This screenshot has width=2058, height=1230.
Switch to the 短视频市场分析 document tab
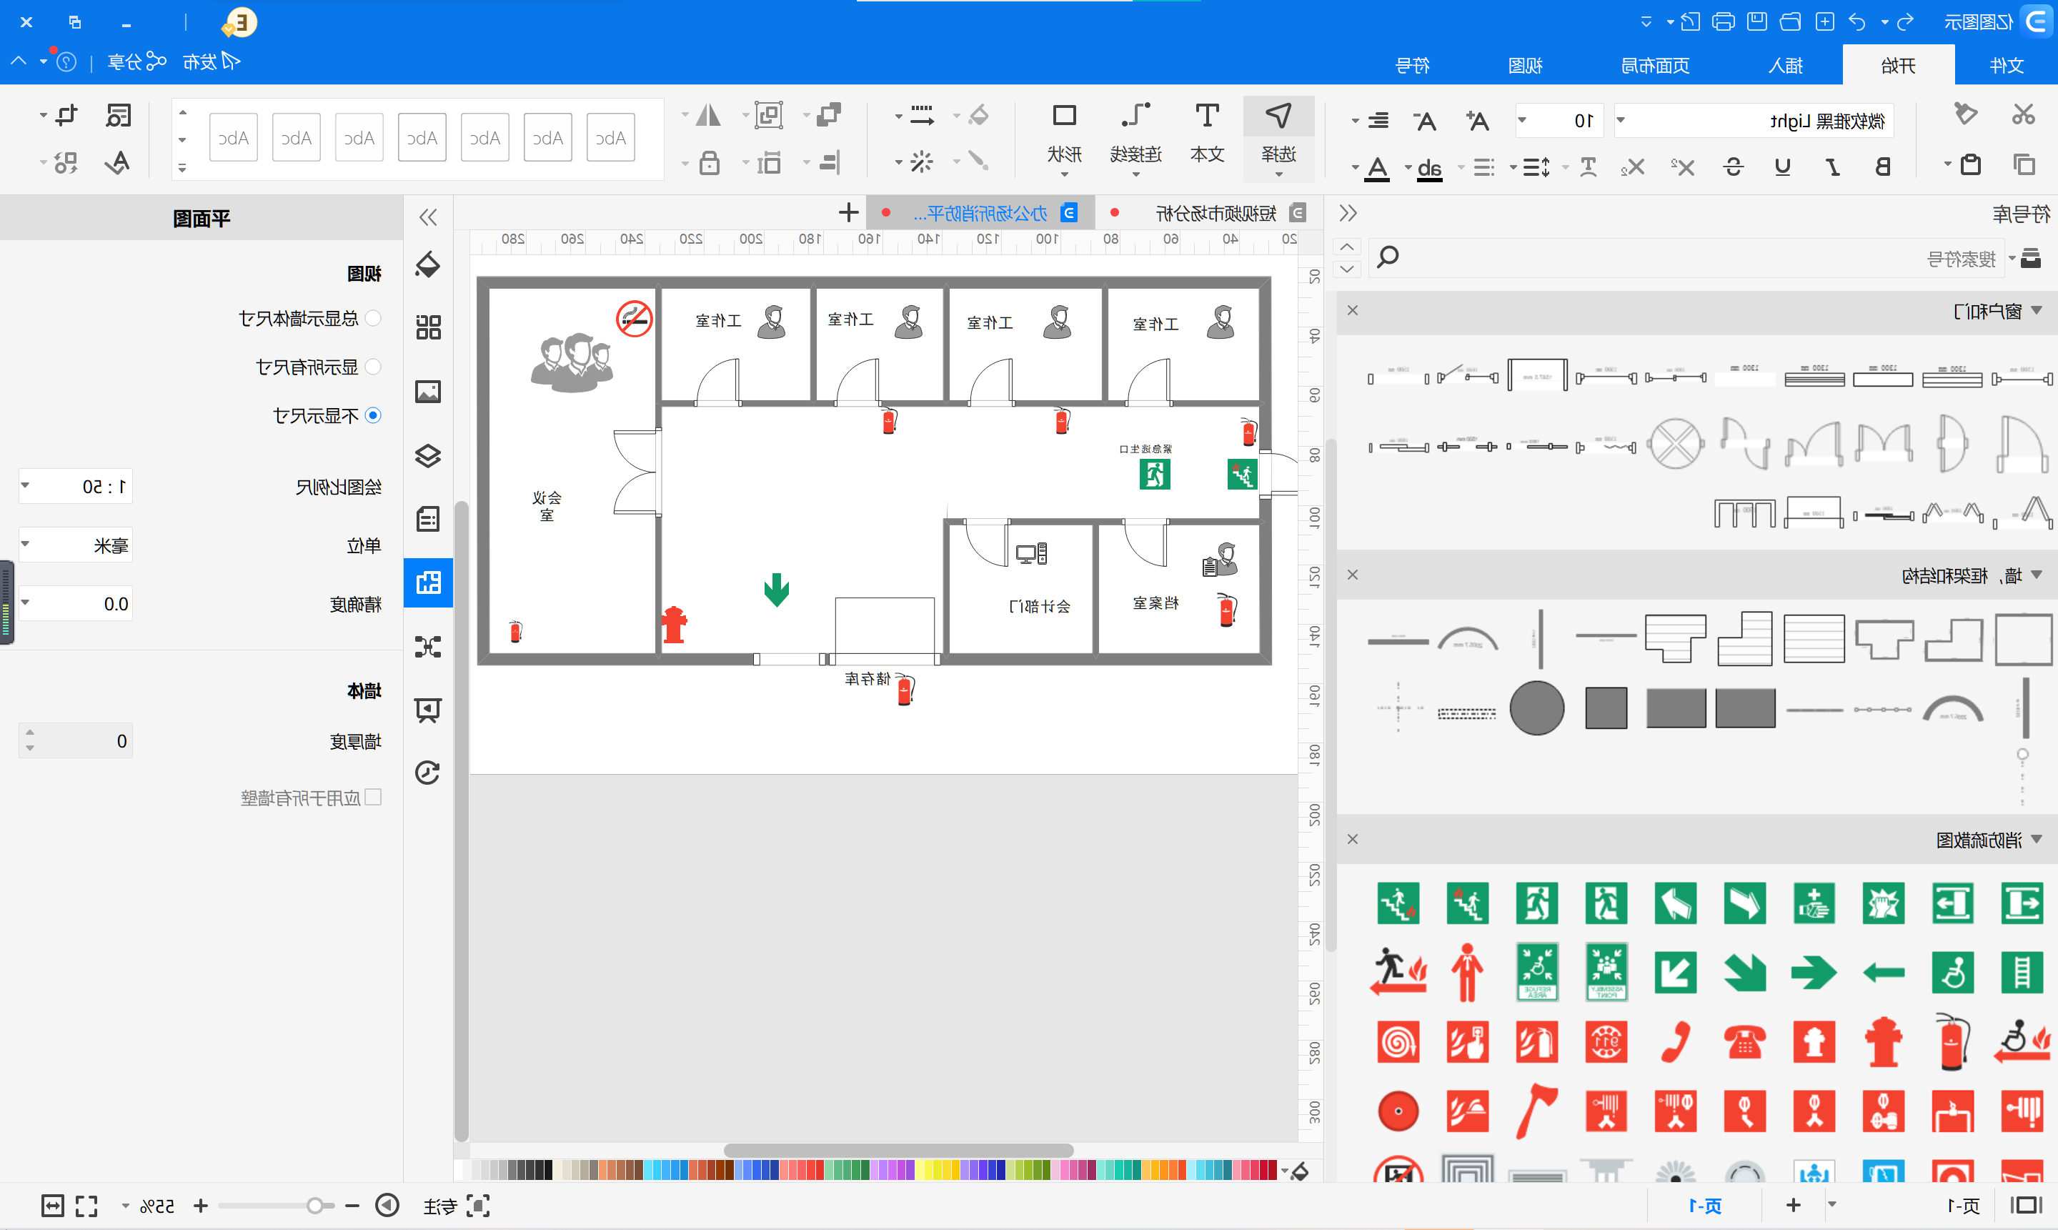[x=1216, y=214]
